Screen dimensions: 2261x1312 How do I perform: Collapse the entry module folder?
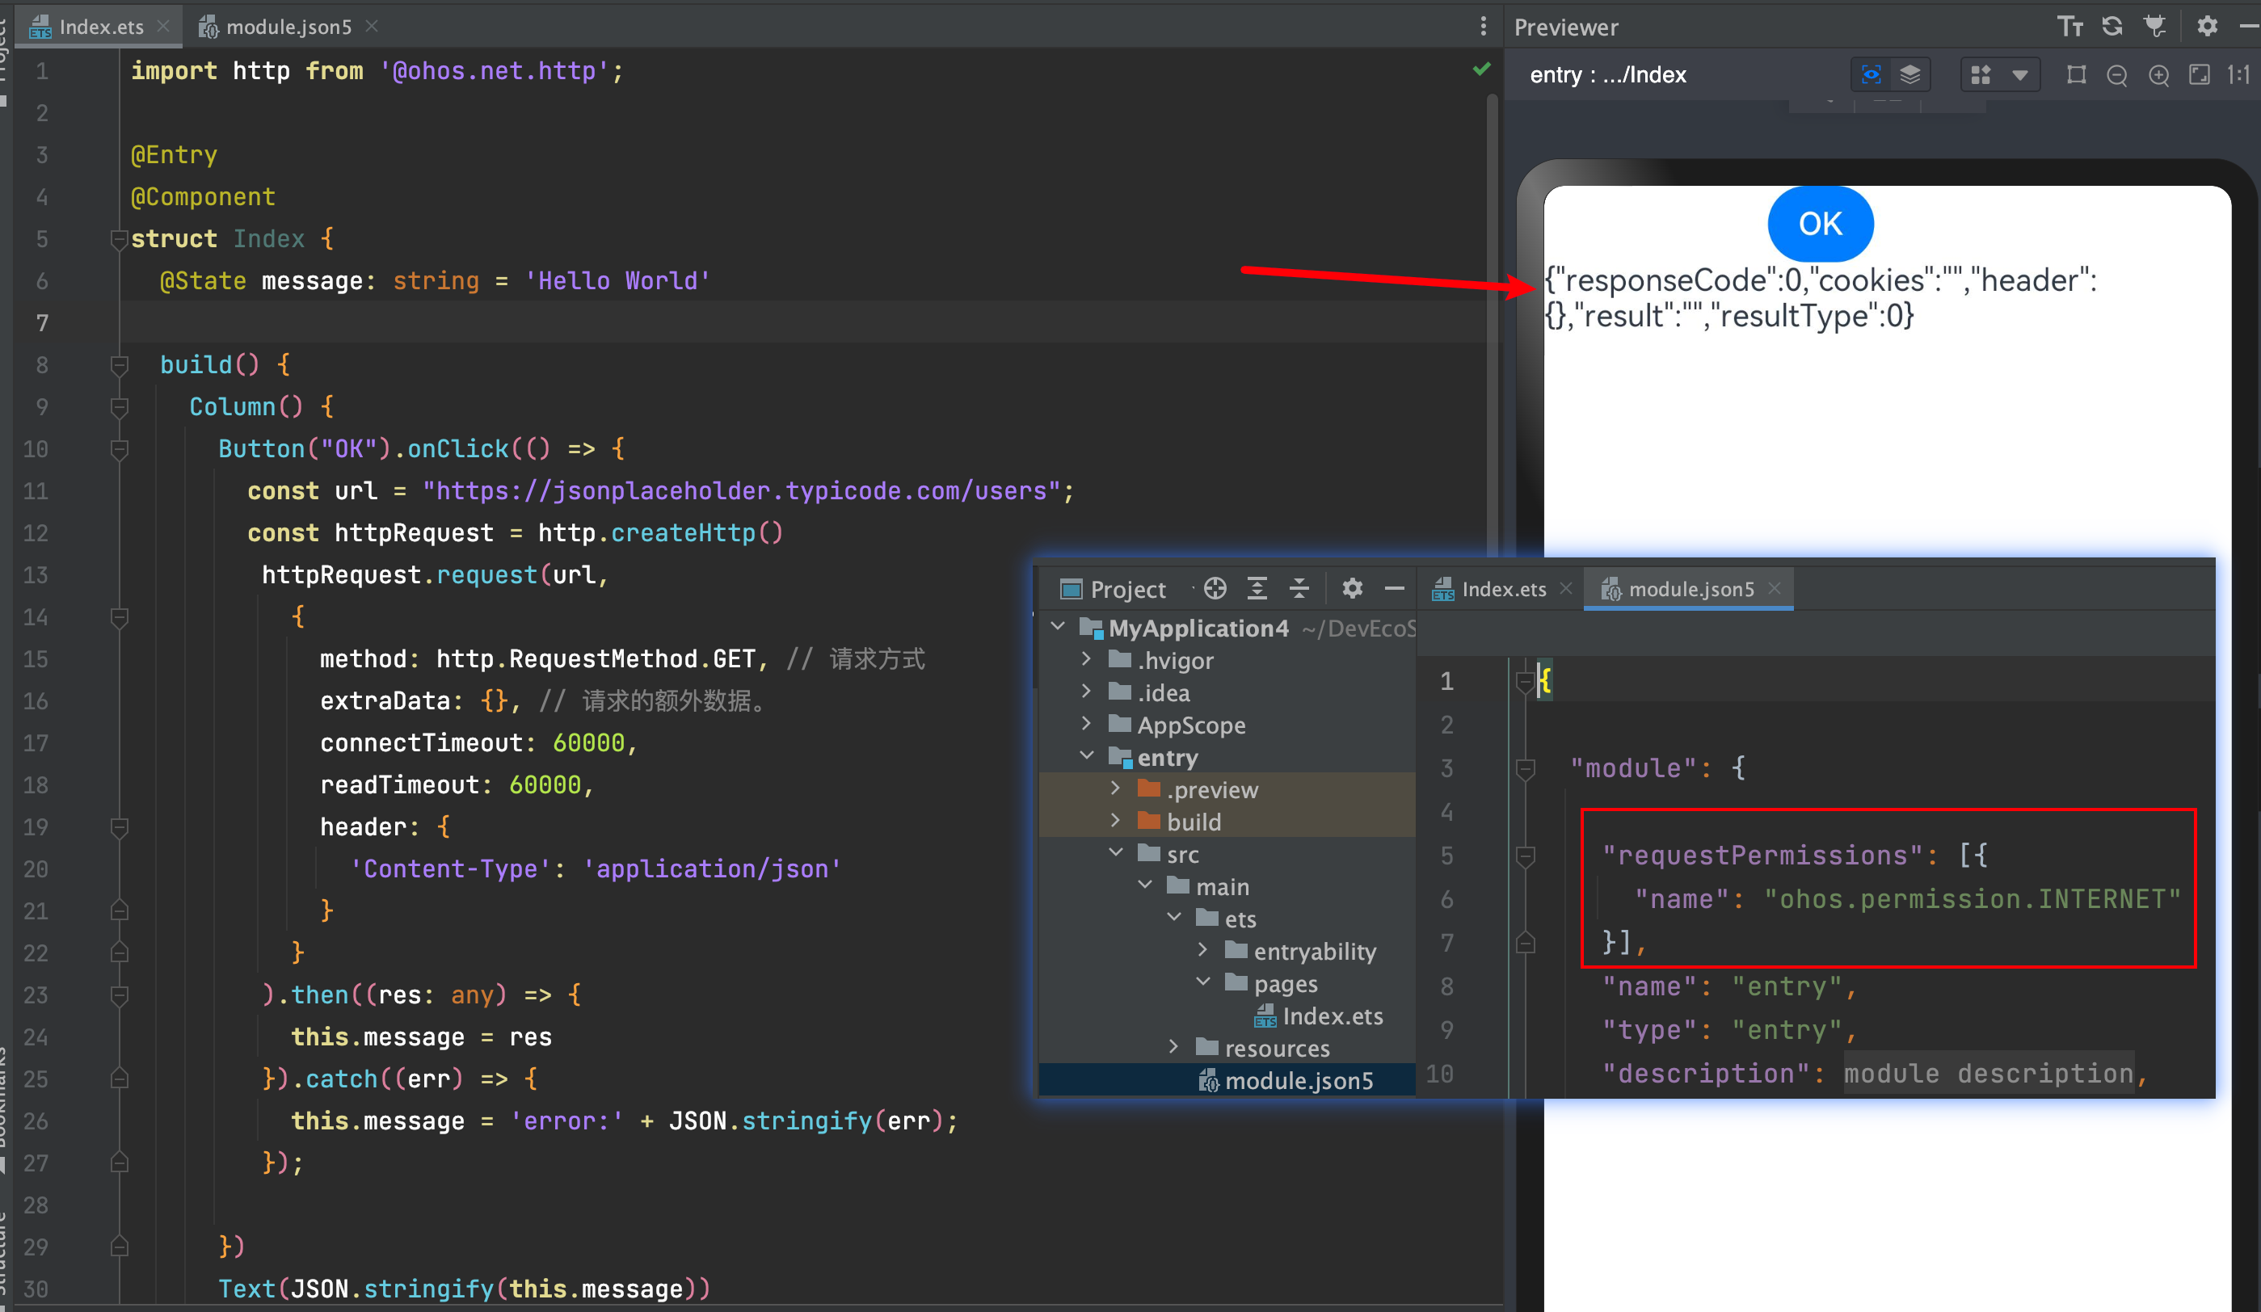1087,756
